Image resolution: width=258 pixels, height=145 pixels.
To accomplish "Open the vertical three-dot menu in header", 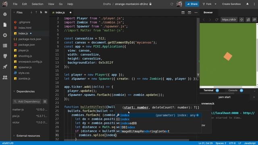I will point(254,4).
